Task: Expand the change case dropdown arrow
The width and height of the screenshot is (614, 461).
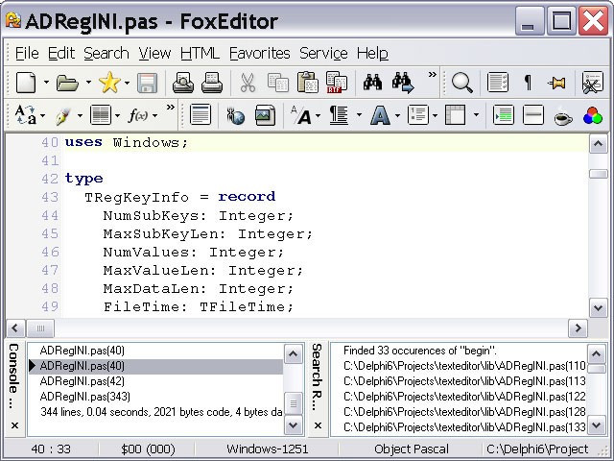Action: coord(42,115)
